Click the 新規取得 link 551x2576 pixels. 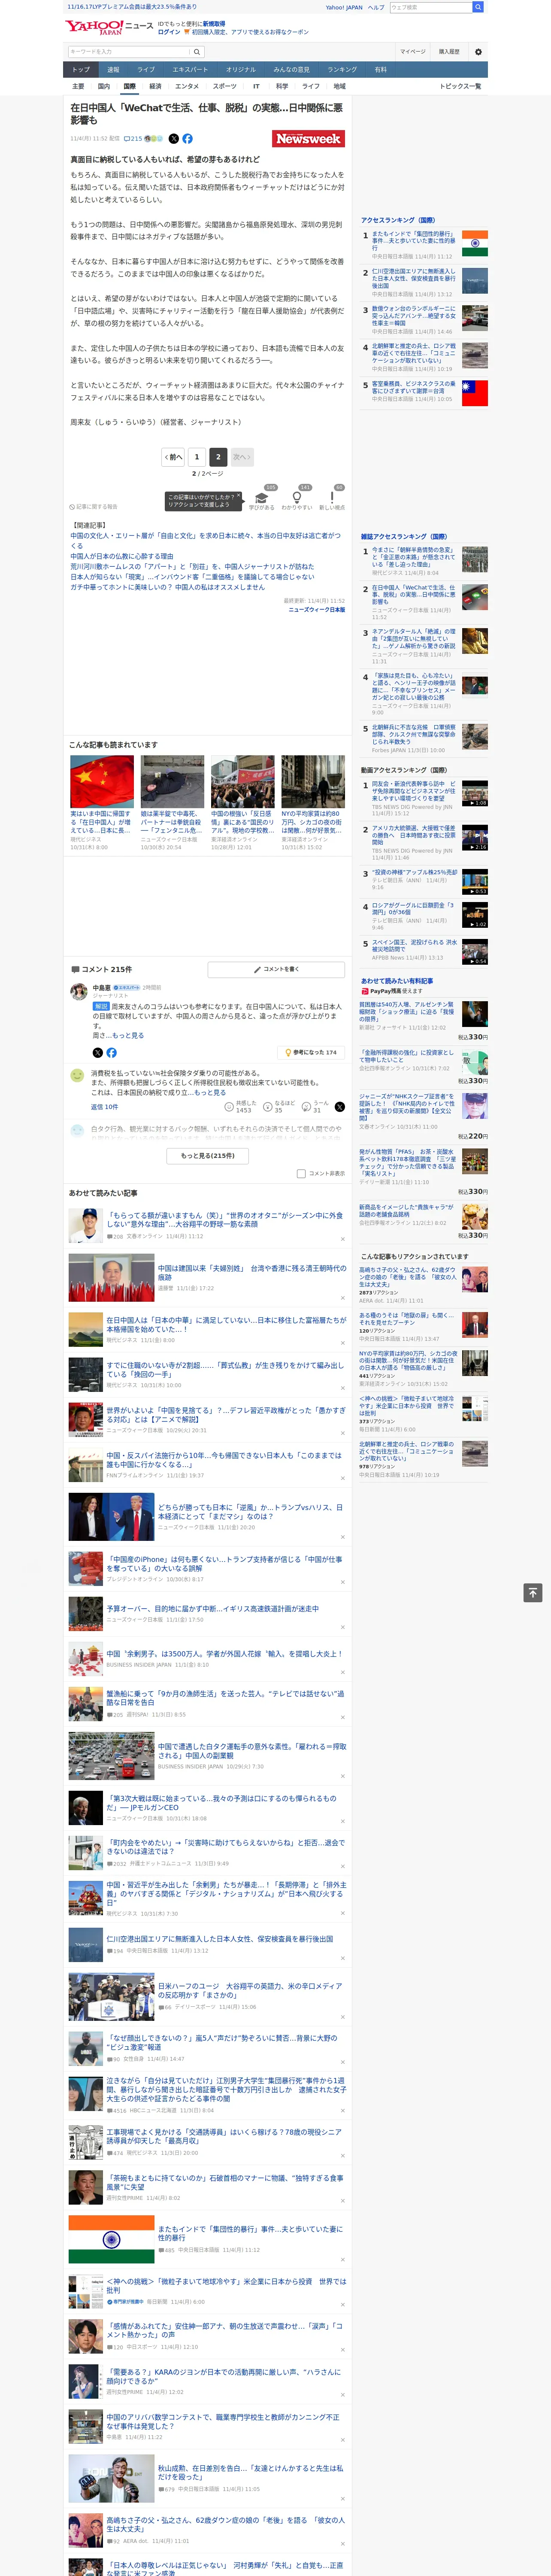coord(214,23)
